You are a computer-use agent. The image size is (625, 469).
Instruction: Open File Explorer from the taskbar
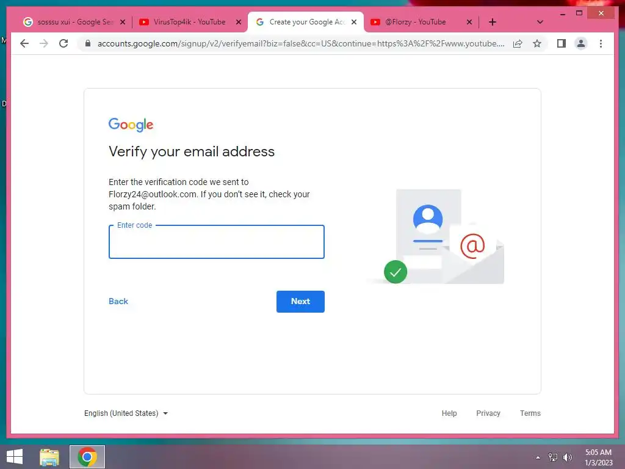coord(49,457)
